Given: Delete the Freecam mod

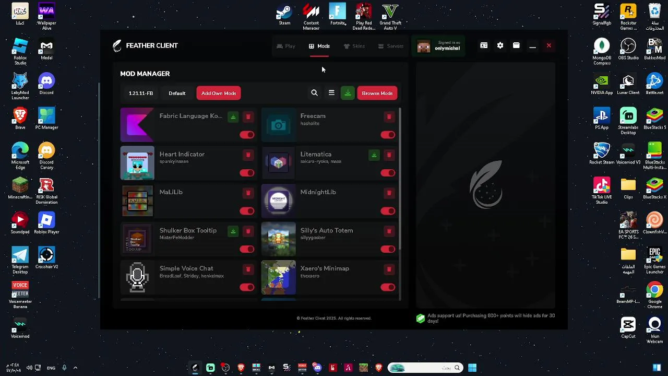Looking at the screenshot, I should point(389,117).
